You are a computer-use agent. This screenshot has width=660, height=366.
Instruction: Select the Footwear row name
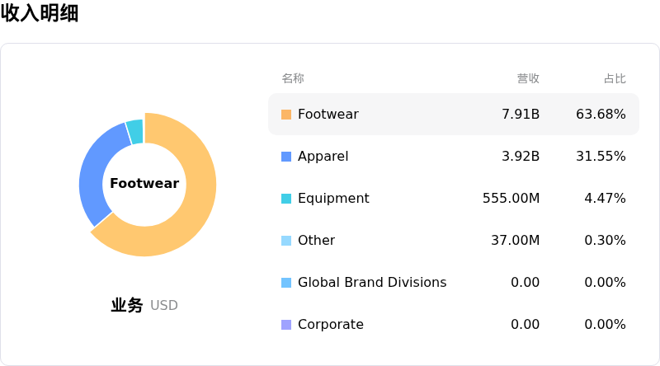tap(328, 115)
